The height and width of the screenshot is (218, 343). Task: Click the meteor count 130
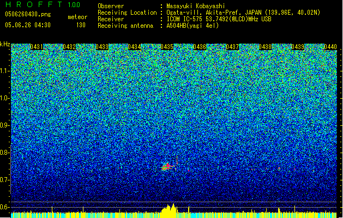tap(81, 25)
